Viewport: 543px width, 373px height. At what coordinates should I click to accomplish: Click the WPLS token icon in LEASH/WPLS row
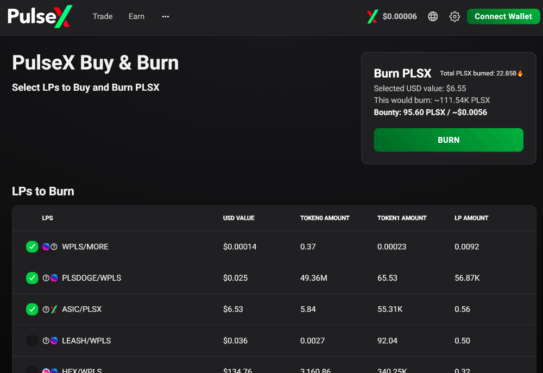coord(54,341)
